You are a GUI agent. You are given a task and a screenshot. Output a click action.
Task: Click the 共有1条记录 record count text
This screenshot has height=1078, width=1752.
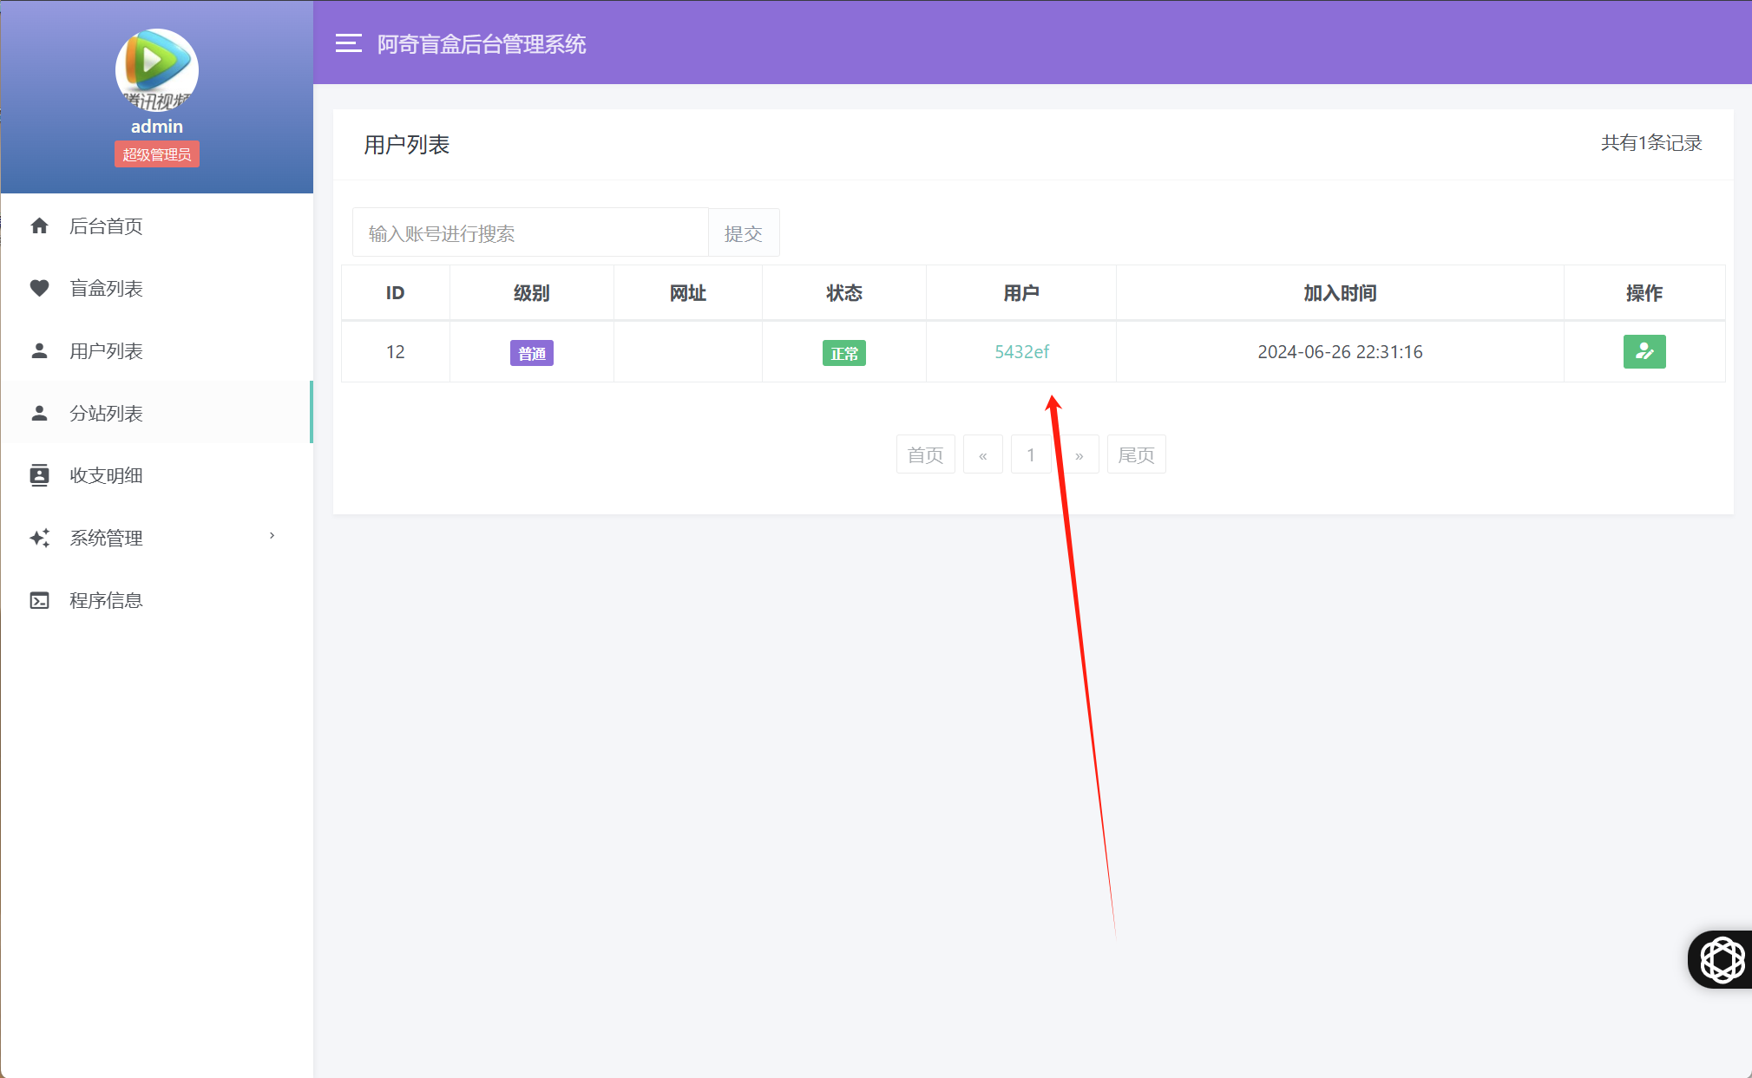1651,143
